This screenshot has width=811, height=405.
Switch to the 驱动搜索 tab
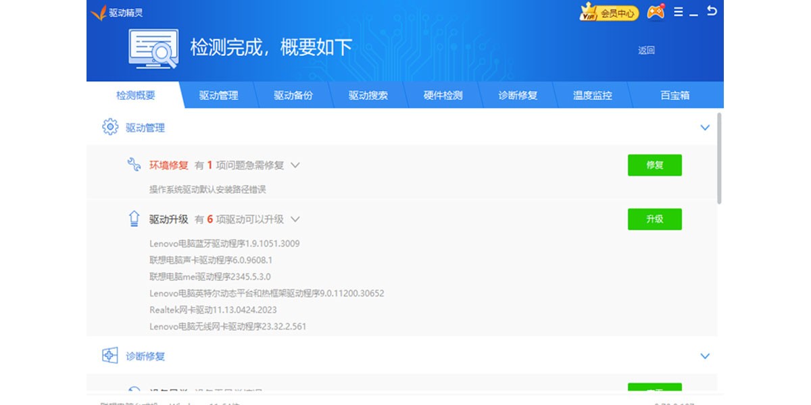(x=368, y=95)
